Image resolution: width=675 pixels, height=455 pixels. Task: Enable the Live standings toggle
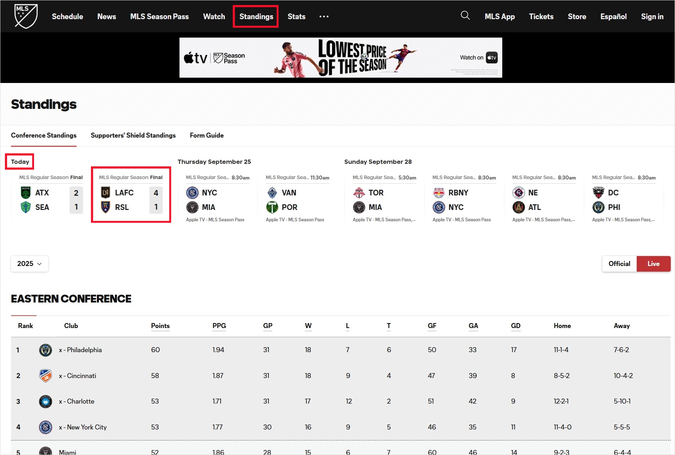pos(653,263)
